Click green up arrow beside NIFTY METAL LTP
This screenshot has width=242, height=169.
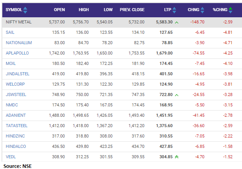pos(176,23)
